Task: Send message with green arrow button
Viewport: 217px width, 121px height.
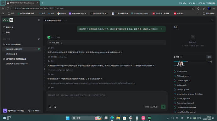Action: (163, 107)
